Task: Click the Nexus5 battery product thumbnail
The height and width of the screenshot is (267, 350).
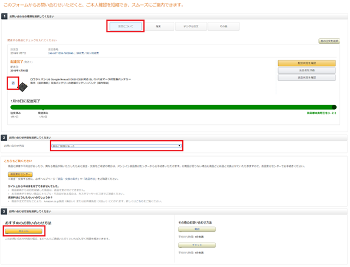Action: [23, 87]
